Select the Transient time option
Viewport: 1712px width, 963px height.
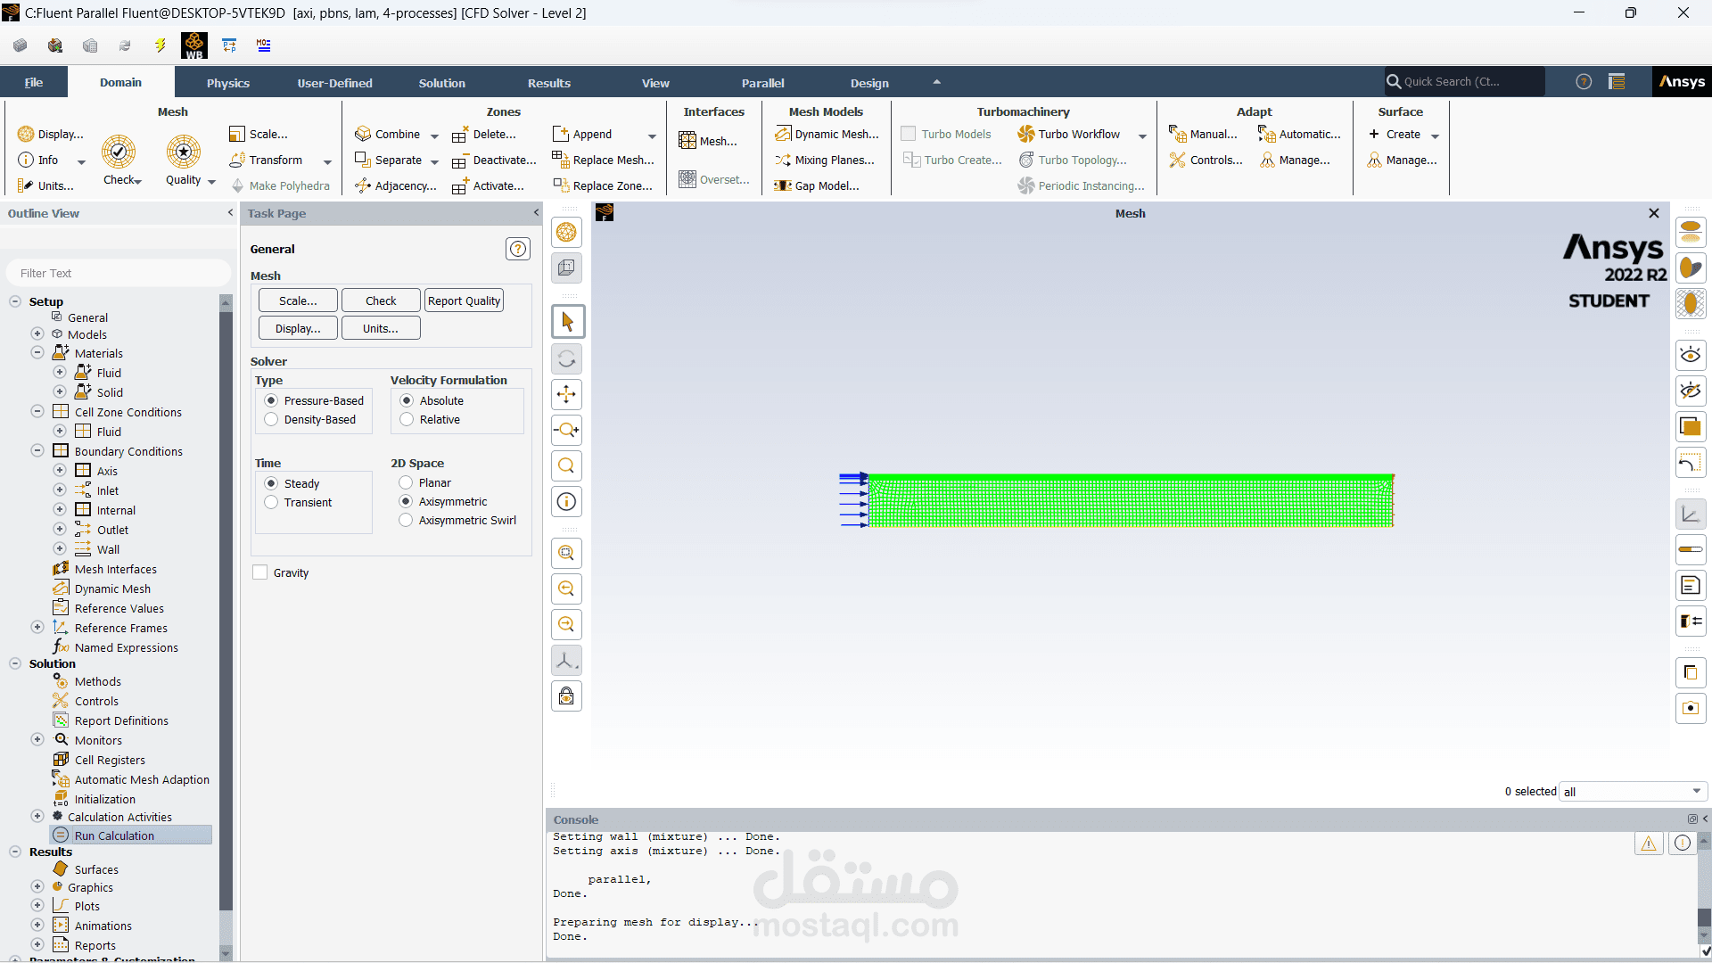[272, 503]
